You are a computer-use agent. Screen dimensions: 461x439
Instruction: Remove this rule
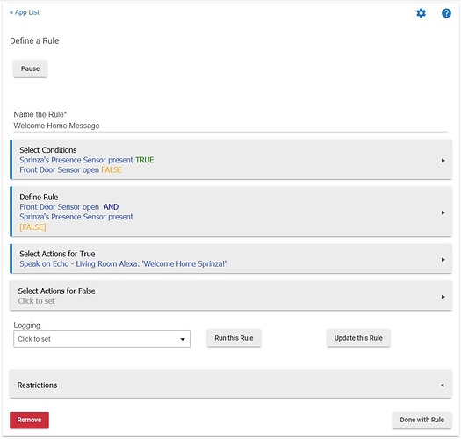click(x=29, y=420)
